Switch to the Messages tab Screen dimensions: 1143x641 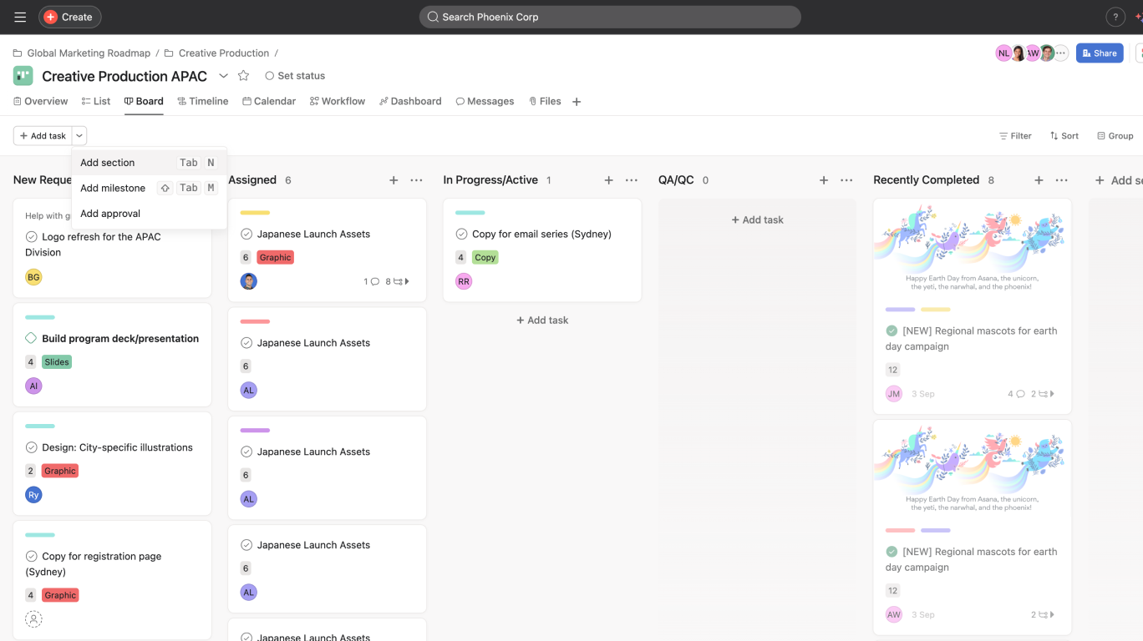(x=485, y=101)
